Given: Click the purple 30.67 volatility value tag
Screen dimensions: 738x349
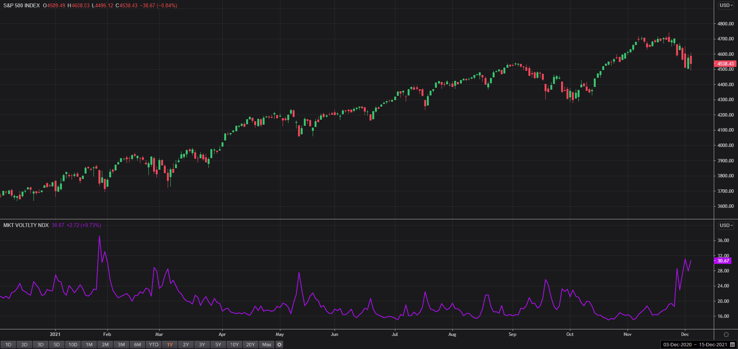Looking at the screenshot, I should (x=723, y=261).
